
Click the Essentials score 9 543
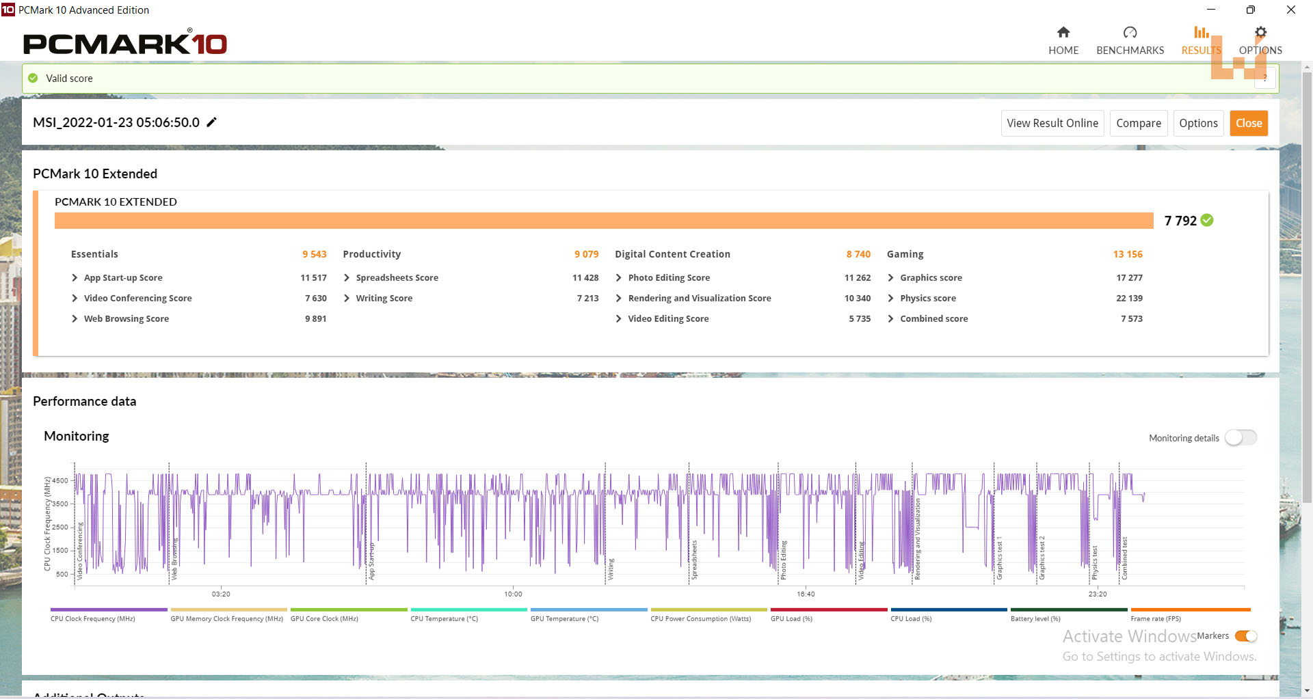[315, 254]
